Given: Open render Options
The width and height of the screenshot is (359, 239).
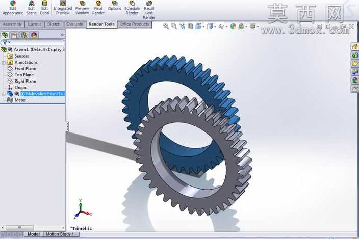Looking at the screenshot, I should tap(114, 6).
